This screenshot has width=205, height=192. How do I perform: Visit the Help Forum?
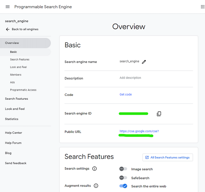(x=13, y=143)
